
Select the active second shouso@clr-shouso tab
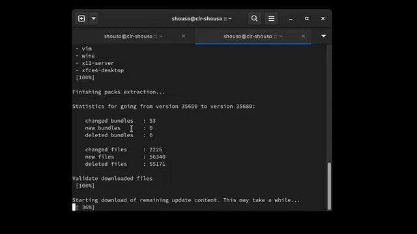pos(253,36)
